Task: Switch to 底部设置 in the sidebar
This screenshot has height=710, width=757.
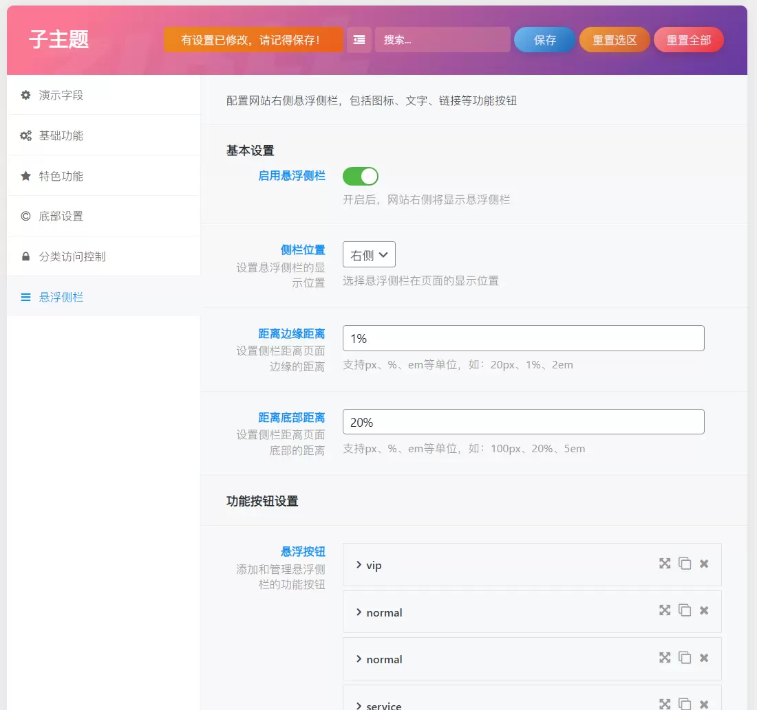Action: click(103, 216)
